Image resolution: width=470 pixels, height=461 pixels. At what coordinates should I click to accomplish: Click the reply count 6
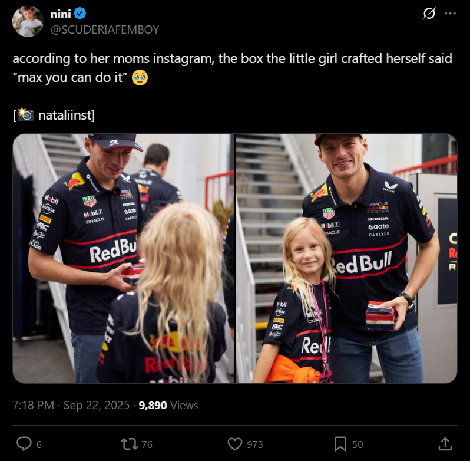coord(39,444)
